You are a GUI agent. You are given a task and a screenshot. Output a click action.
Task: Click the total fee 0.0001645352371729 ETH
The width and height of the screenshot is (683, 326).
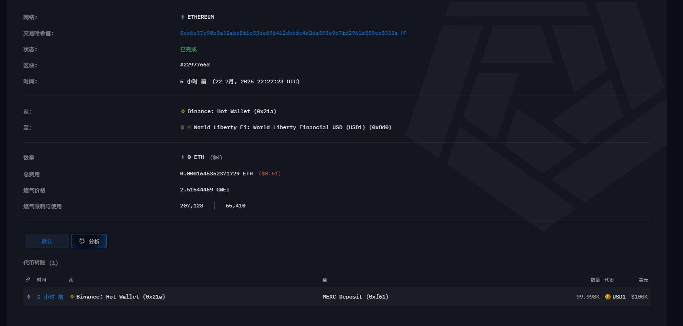coord(216,174)
